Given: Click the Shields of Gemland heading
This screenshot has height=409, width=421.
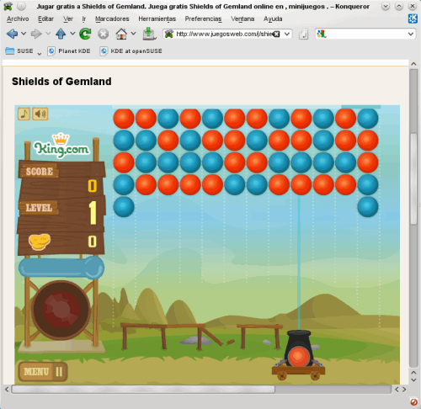Looking at the screenshot, I should click(x=61, y=82).
